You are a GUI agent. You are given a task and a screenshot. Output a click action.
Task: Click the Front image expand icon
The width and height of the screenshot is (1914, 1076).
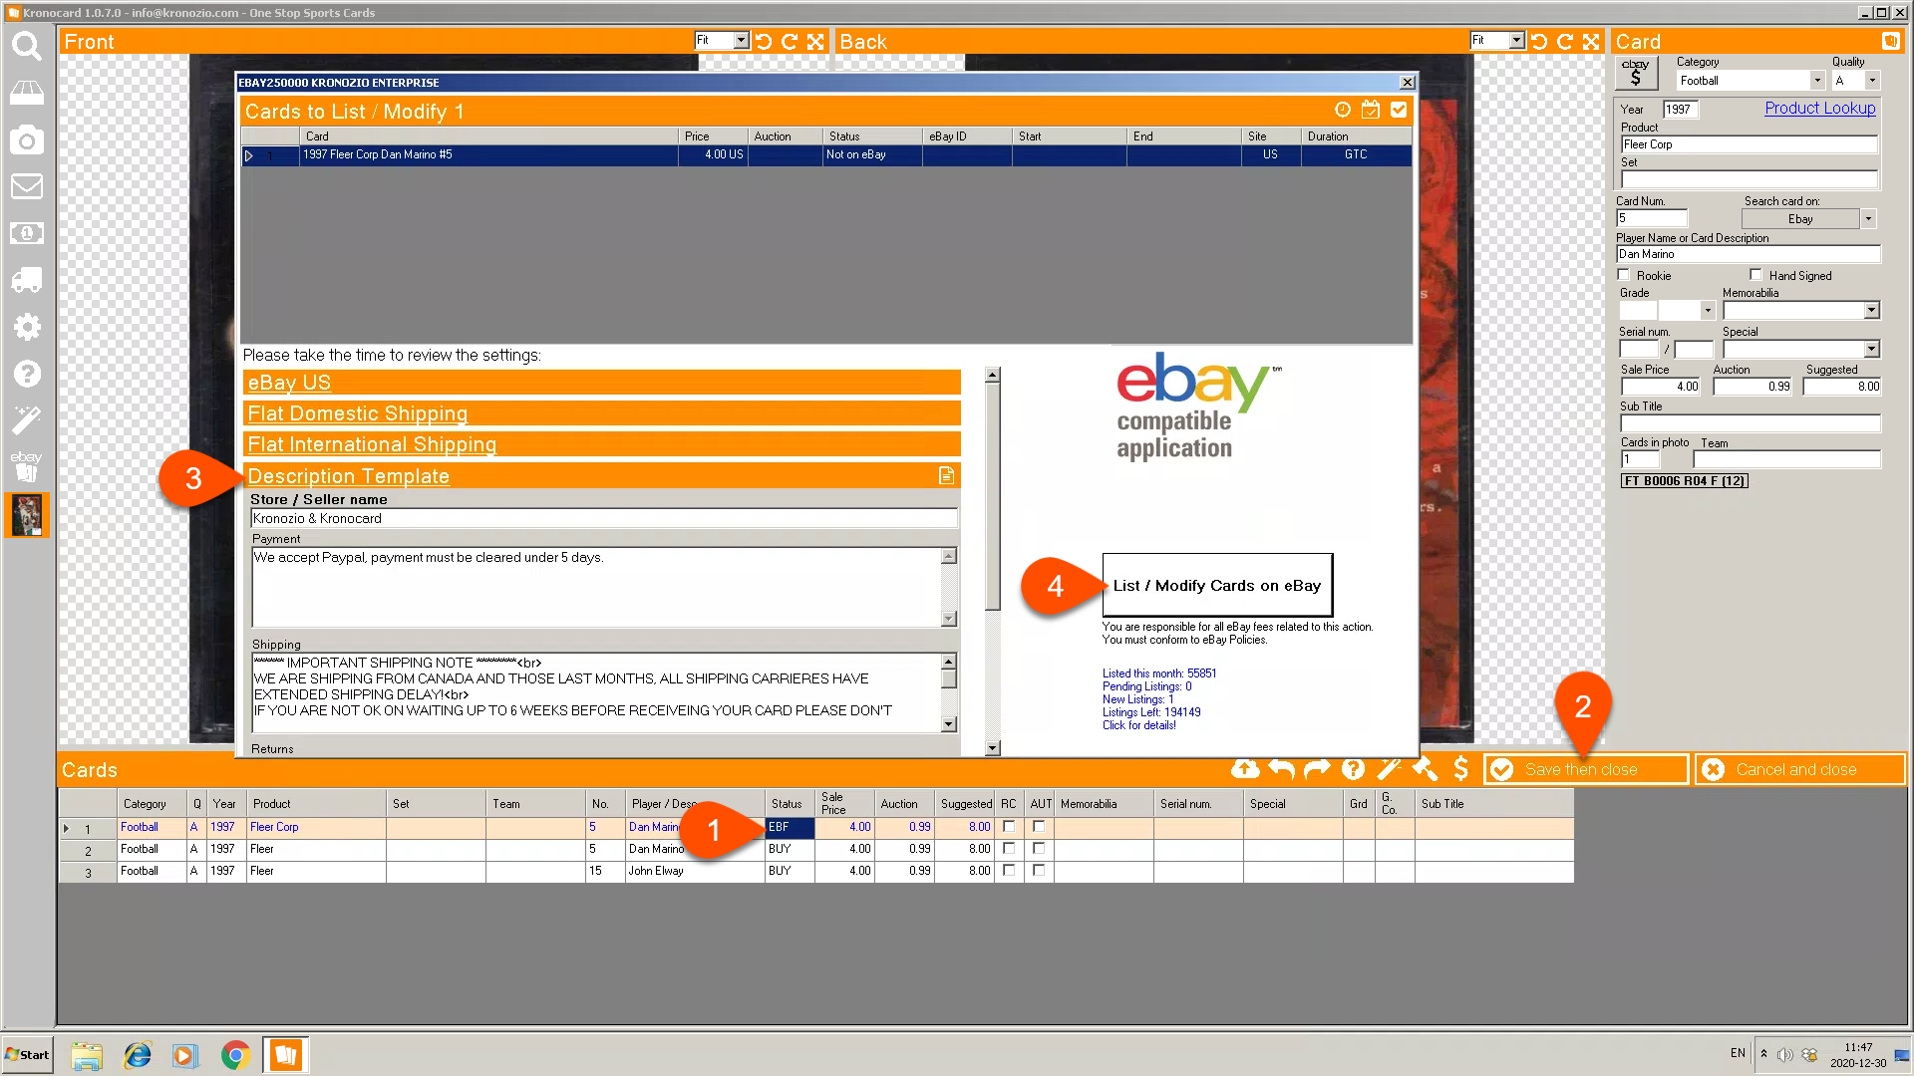[815, 42]
